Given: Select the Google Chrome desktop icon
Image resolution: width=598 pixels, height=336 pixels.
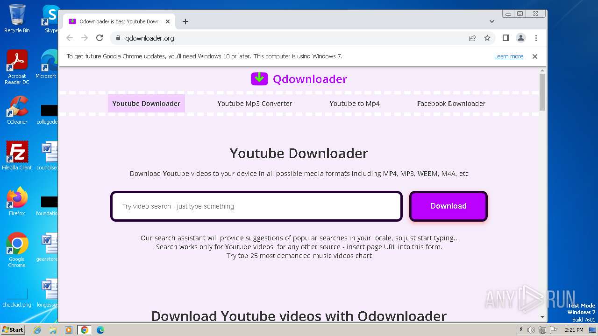Looking at the screenshot, I should pyautogui.click(x=17, y=250).
